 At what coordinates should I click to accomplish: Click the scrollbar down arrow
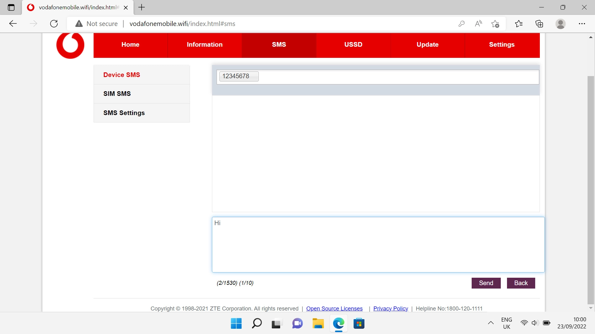pyautogui.click(x=591, y=308)
